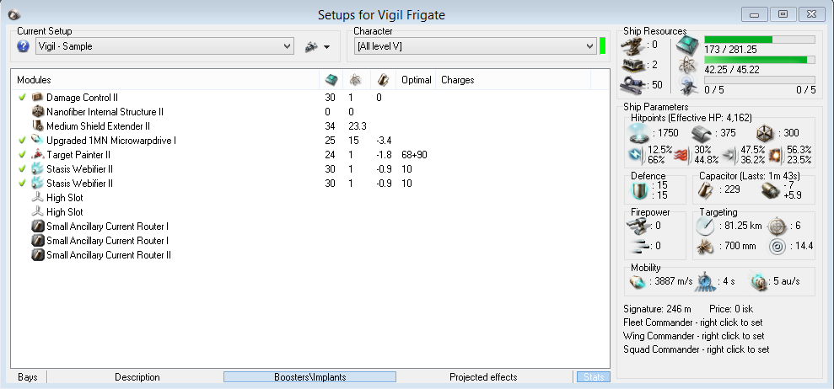Click the ship velocity icon
834x389 pixels.
click(x=637, y=282)
